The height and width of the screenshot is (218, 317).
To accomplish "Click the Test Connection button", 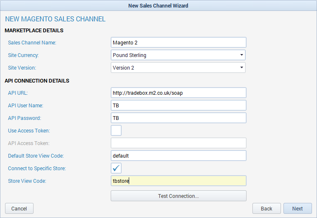I will coord(179,196).
